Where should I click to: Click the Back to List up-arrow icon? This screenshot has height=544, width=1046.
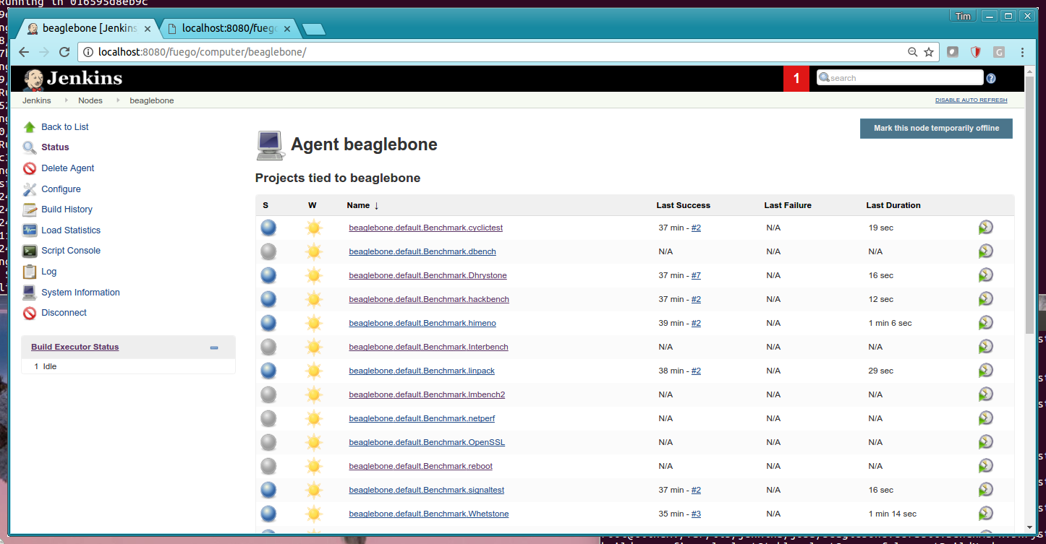tap(30, 127)
